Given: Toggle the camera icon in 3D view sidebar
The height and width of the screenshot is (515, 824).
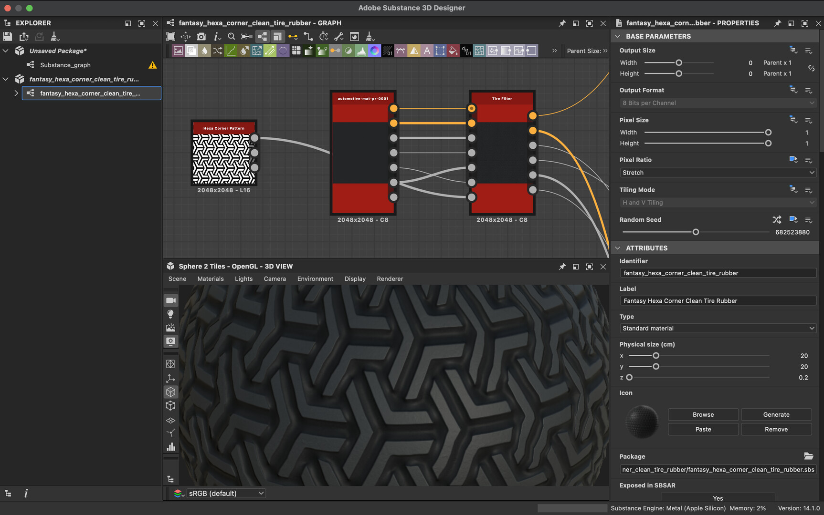Looking at the screenshot, I should (170, 300).
